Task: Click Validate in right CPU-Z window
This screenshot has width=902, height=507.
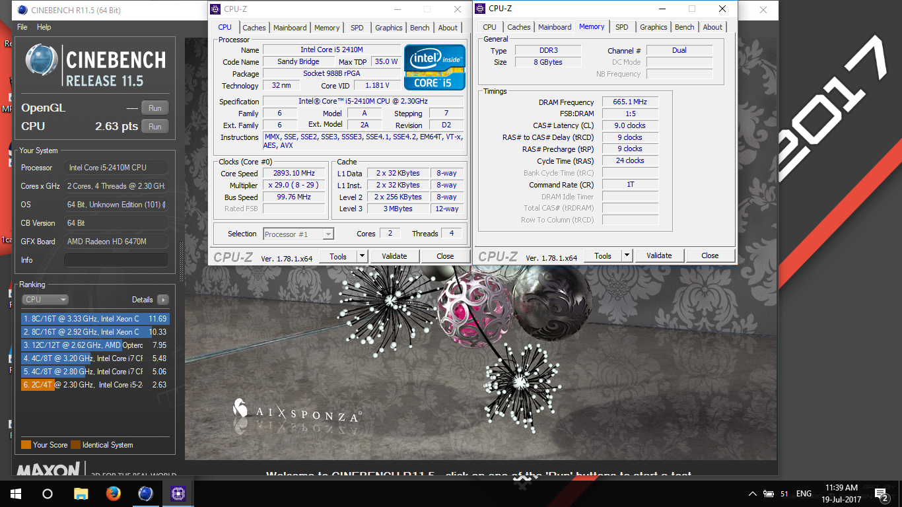Action: [659, 255]
